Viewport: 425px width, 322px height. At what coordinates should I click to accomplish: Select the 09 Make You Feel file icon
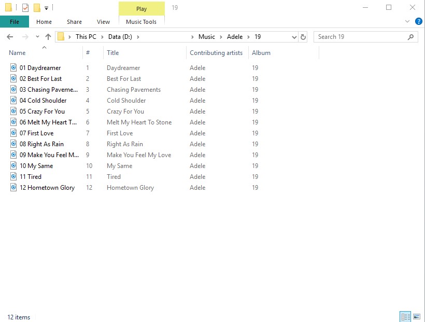point(13,155)
